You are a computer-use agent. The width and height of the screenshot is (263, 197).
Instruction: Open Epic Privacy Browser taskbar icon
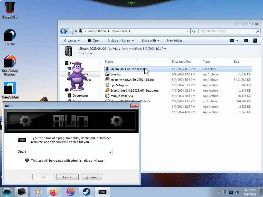coord(71,192)
